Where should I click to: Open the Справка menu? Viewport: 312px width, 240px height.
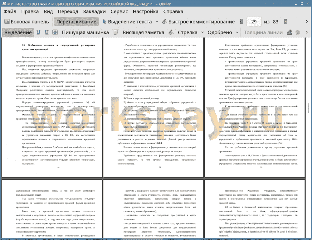tap(173, 12)
